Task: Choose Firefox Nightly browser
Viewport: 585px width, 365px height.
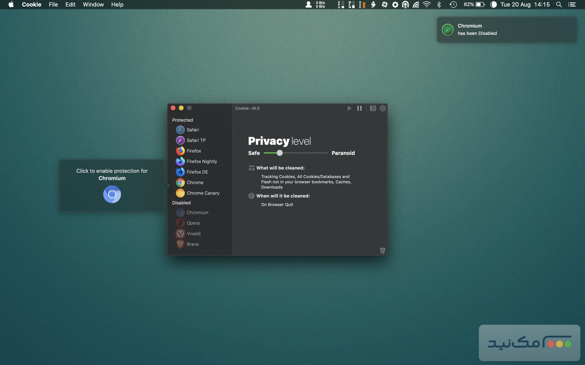Action: click(202, 161)
